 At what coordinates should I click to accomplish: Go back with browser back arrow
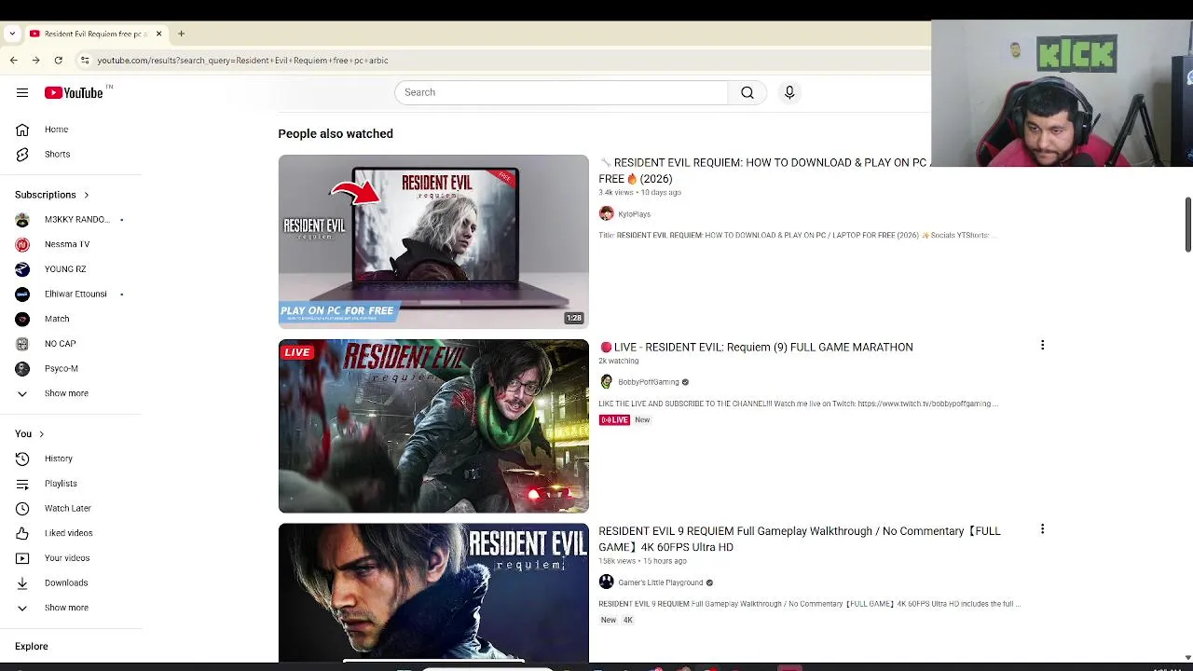(13, 60)
